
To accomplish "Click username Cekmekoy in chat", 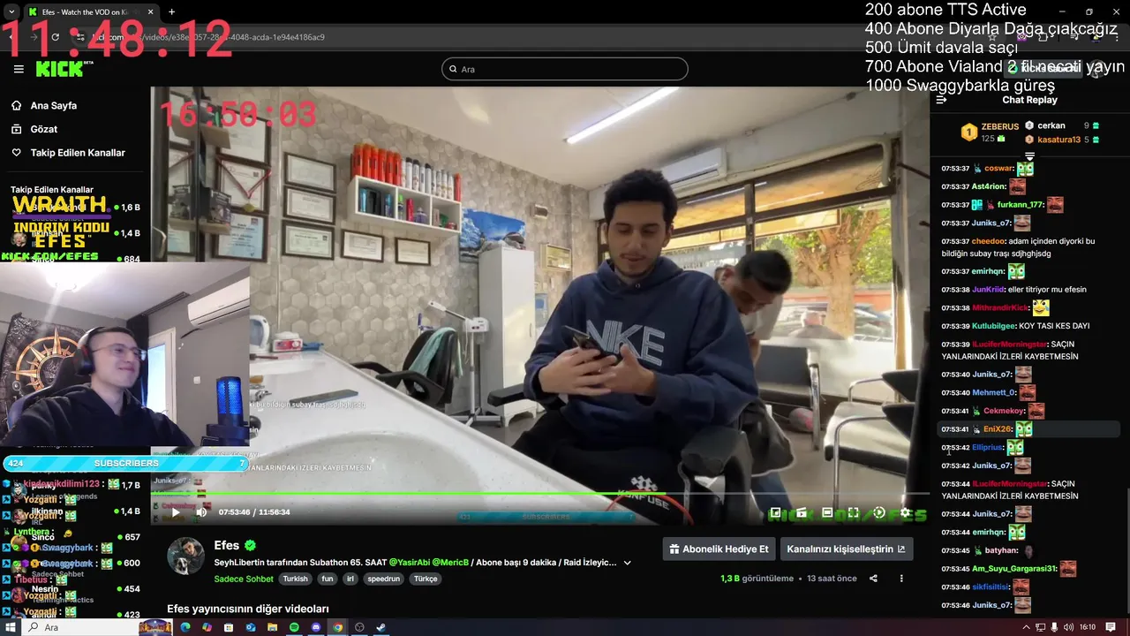I will coord(1004,411).
